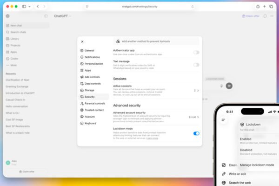The width and height of the screenshot is (279, 186).
Task: Select the Security settings tab
Action: [x=94, y=97]
